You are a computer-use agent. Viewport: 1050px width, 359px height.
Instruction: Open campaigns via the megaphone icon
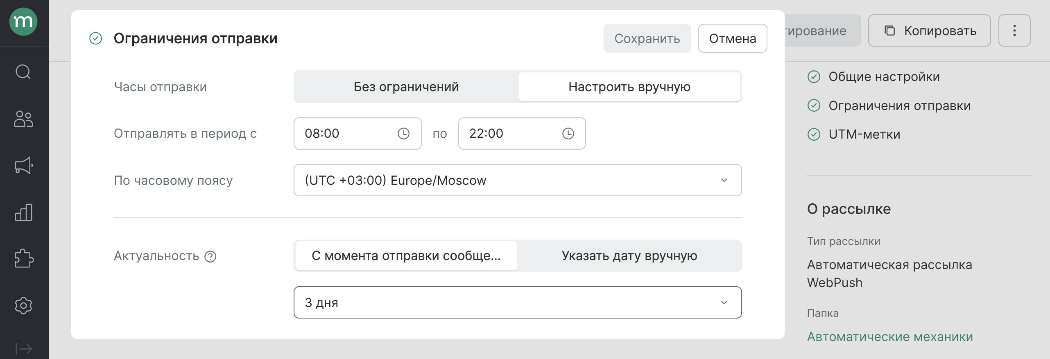pos(24,166)
